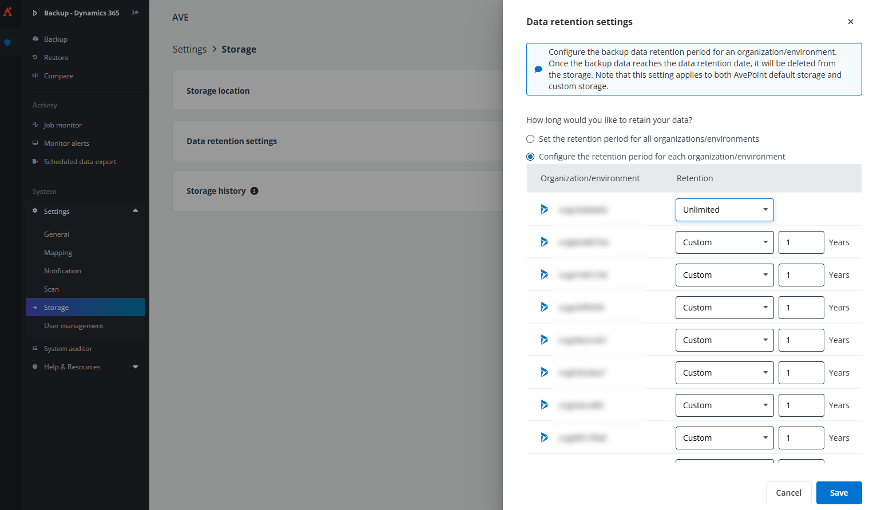The width and height of the screenshot is (873, 510).
Task: Click the Settings breadcrumb link
Action: coord(189,49)
